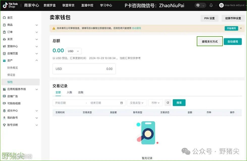
Task: Click the 结算币种设置 button
Action: 233,18
